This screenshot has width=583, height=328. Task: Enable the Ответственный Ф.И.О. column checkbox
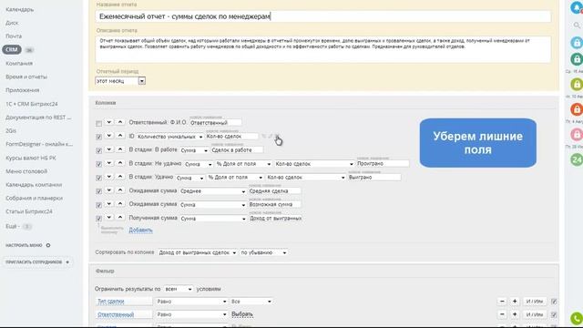[x=98, y=123]
